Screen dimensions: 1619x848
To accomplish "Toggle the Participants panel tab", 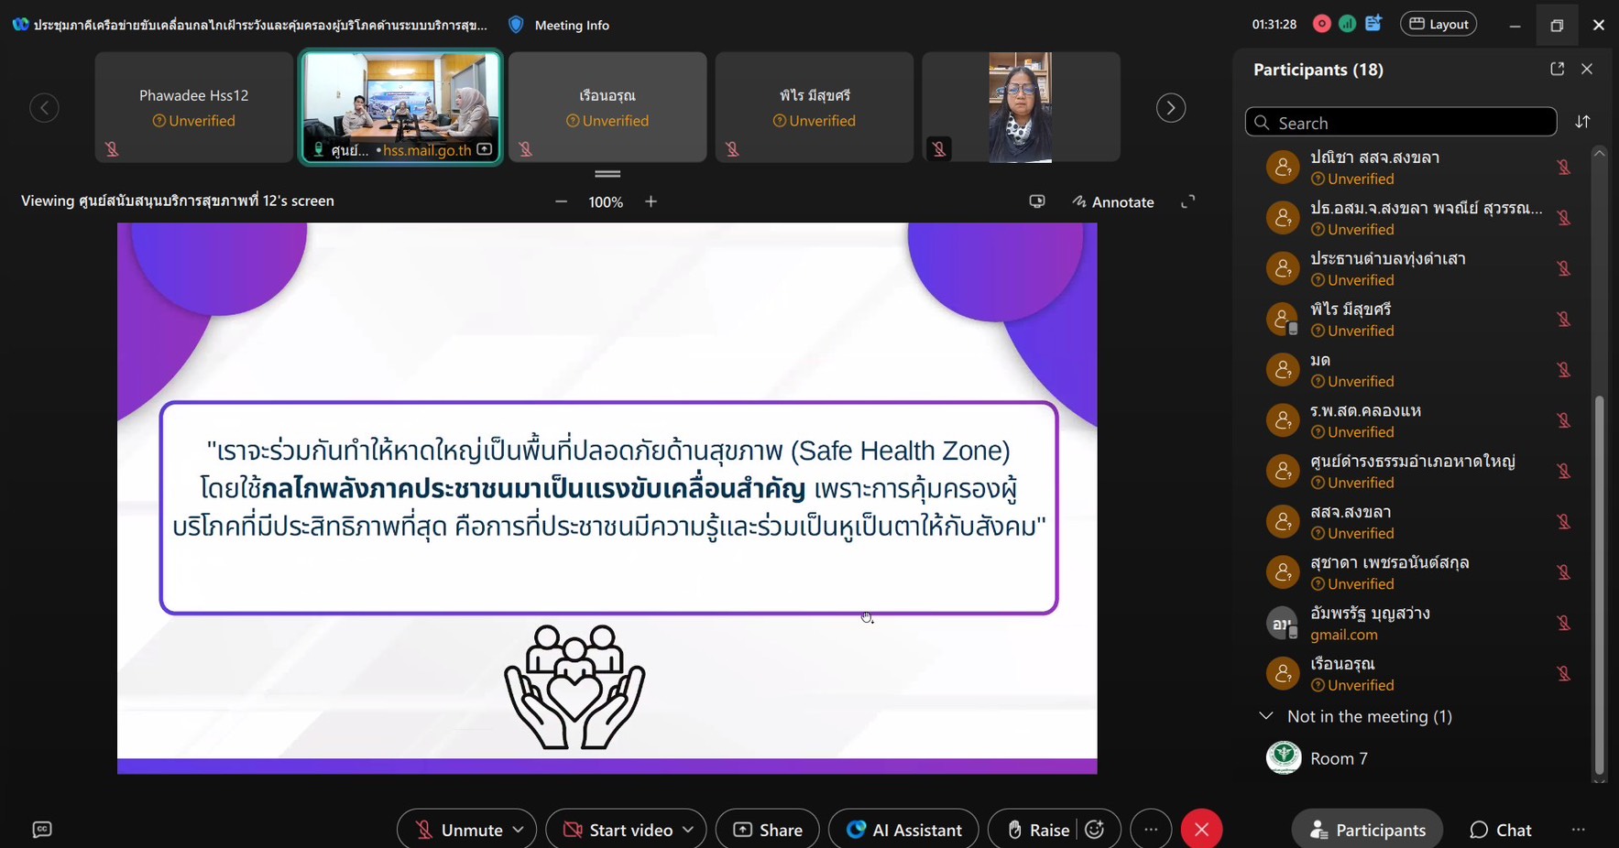I will tap(1367, 830).
